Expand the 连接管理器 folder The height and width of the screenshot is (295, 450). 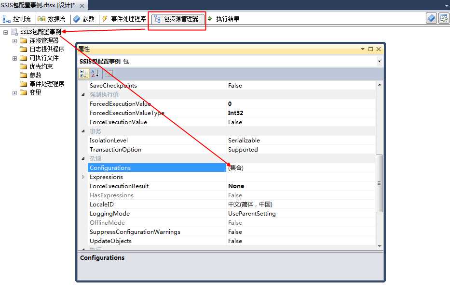coord(14,41)
